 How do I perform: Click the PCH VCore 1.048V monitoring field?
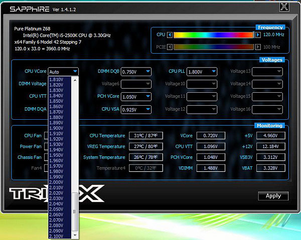point(211,157)
